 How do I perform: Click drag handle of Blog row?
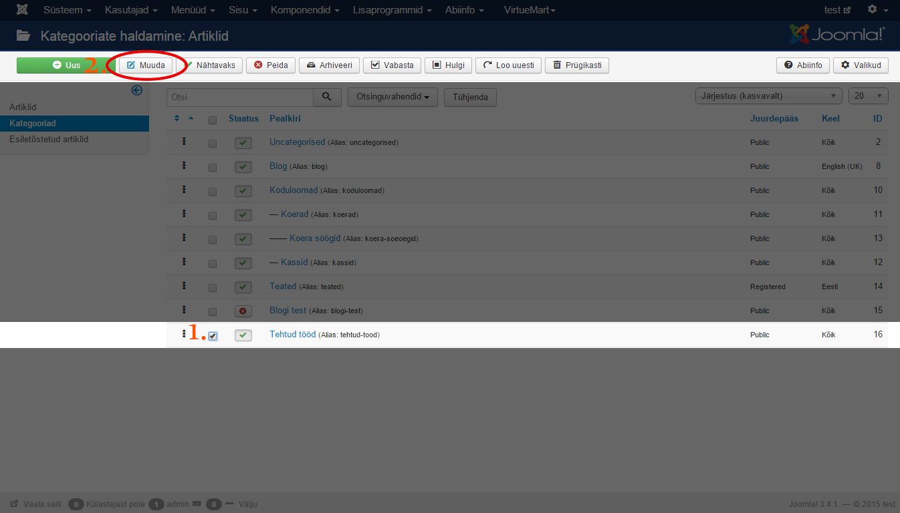click(x=184, y=166)
